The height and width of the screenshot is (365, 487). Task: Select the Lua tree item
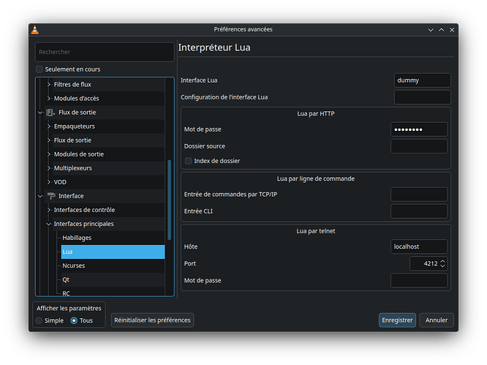pyautogui.click(x=113, y=252)
